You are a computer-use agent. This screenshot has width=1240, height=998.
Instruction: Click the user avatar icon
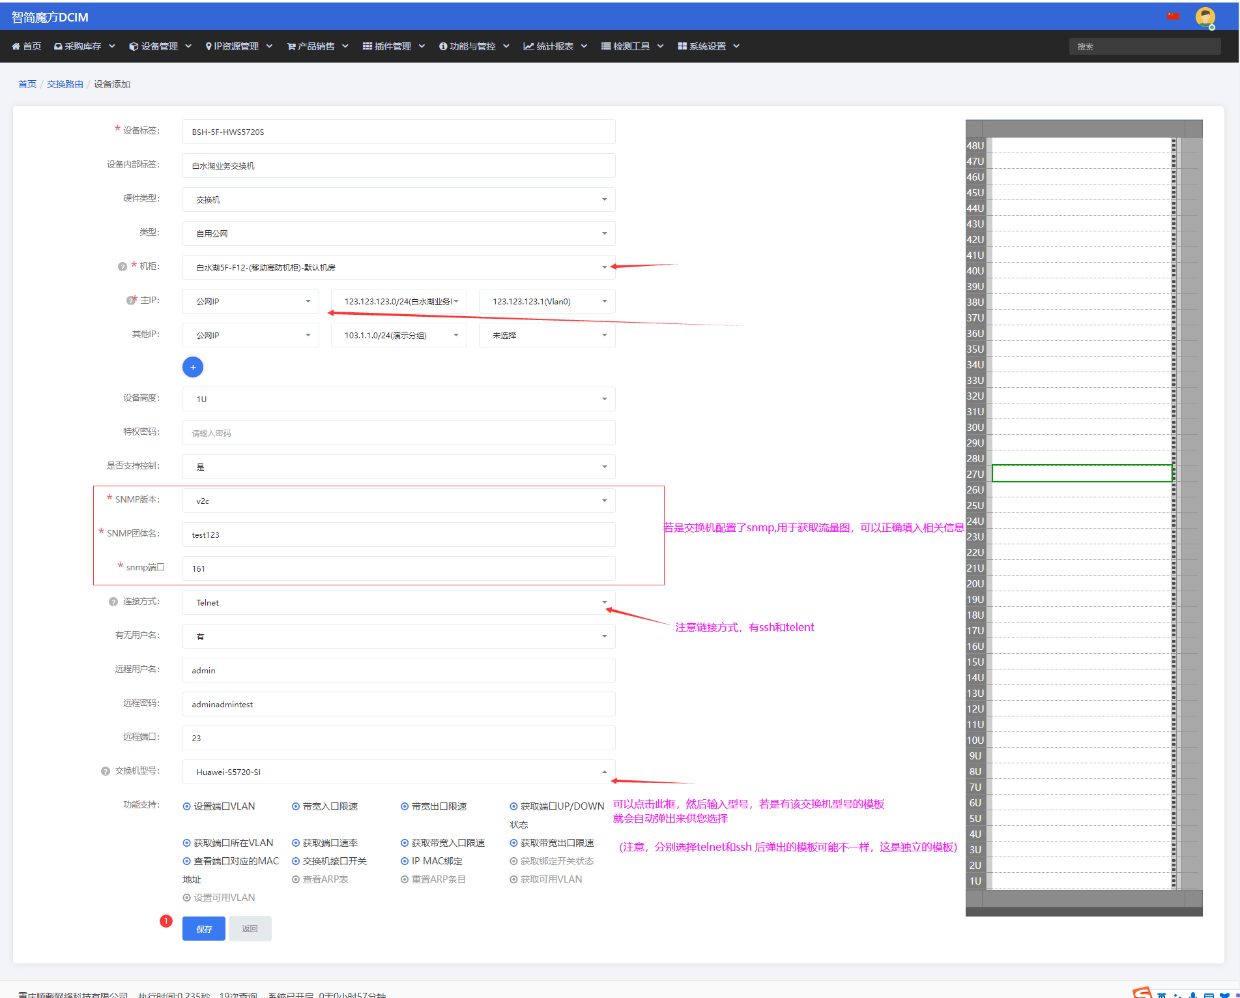1205,17
